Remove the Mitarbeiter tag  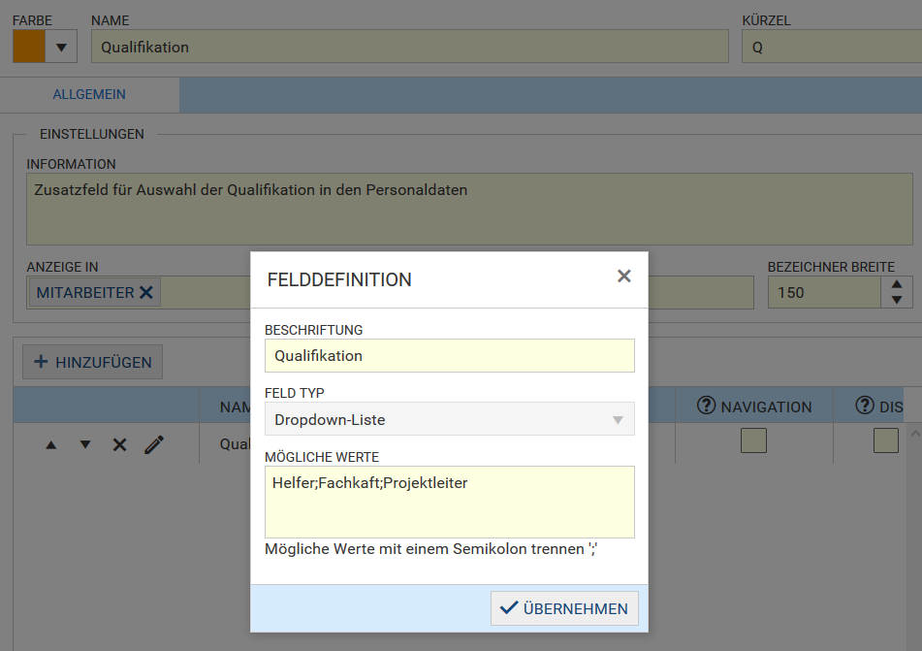145,293
